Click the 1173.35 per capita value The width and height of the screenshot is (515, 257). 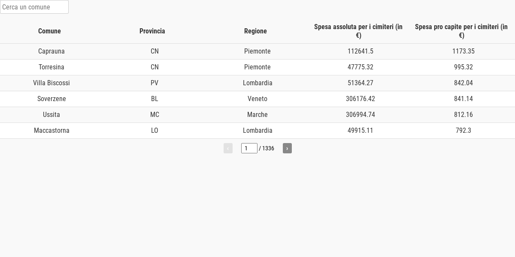(463, 51)
